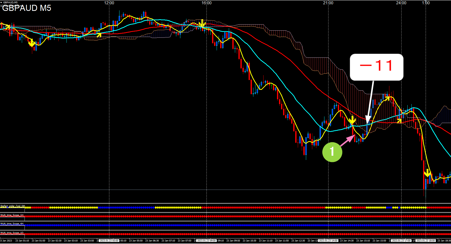Click the 23 Jan 05:50 axis label
The height and width of the screenshot is (244, 451).
pyautogui.click(x=136, y=241)
